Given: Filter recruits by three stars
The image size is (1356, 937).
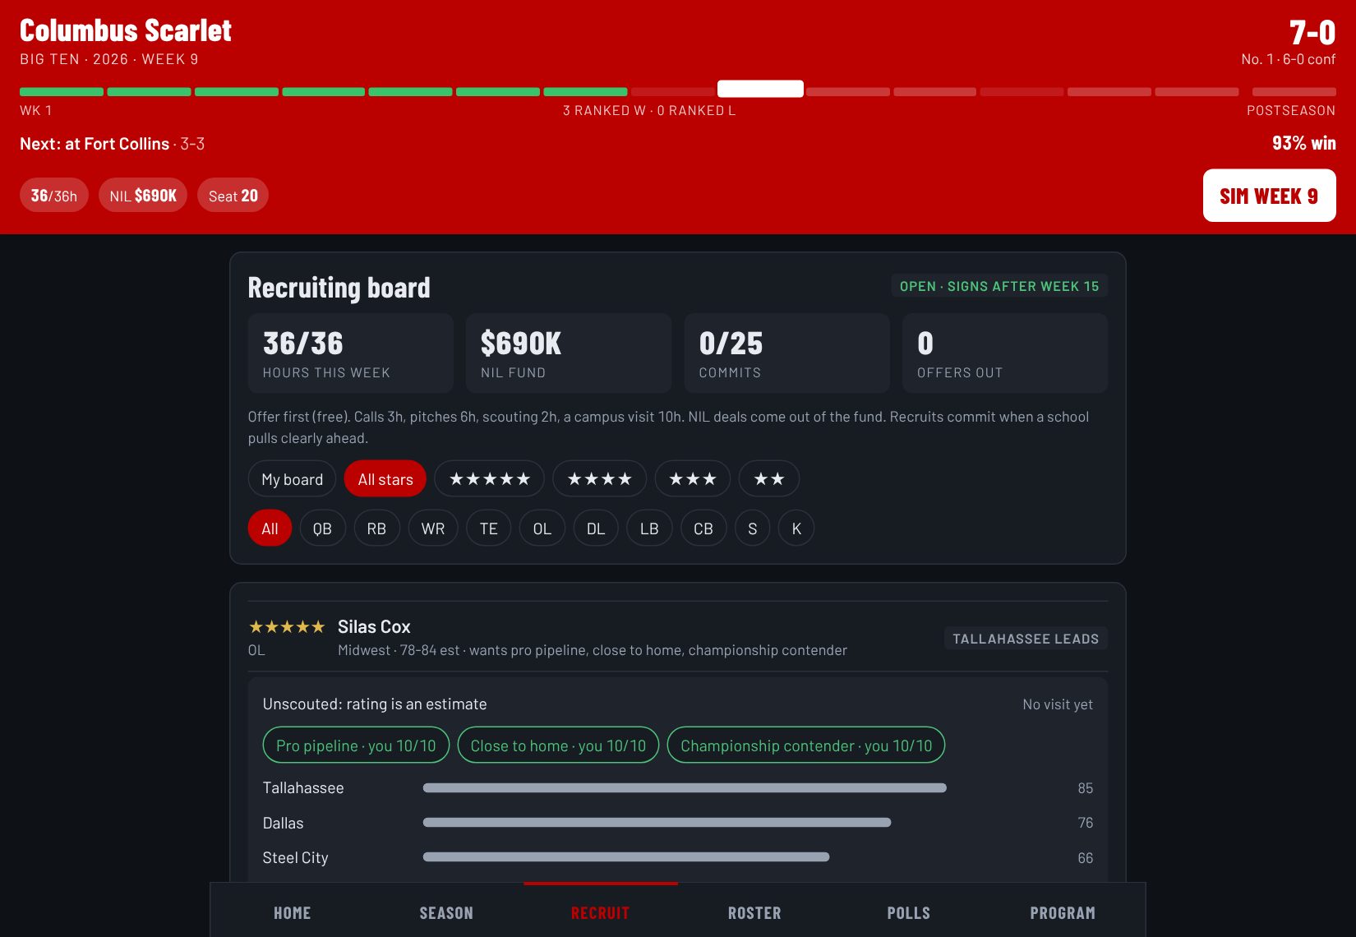Looking at the screenshot, I should coord(692,479).
